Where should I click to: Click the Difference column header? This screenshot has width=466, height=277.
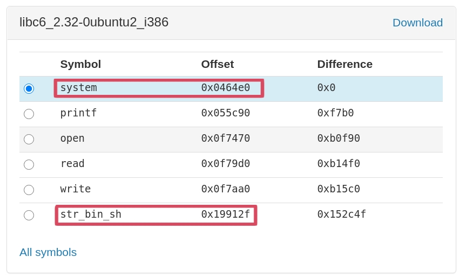(345, 64)
